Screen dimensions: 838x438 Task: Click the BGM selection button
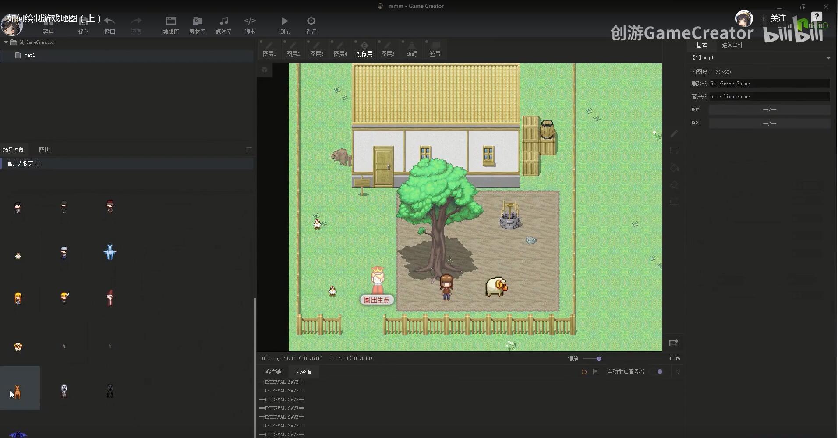tap(769, 110)
